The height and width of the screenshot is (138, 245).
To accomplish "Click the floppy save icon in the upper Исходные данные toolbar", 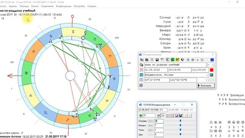I will pos(157,60).
